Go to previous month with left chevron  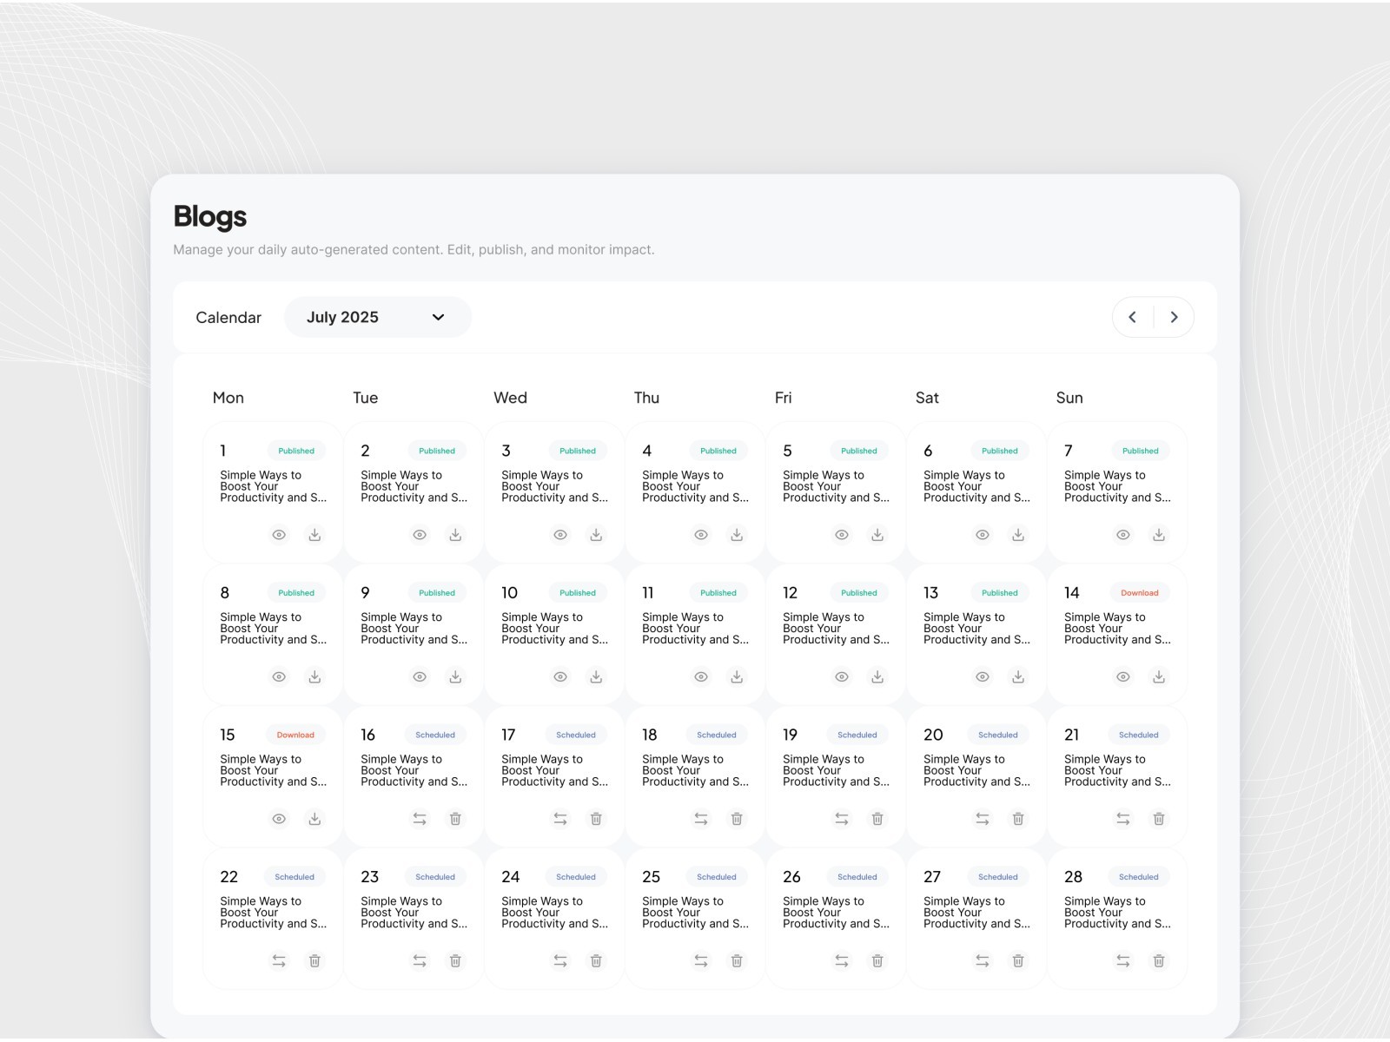[x=1132, y=317]
